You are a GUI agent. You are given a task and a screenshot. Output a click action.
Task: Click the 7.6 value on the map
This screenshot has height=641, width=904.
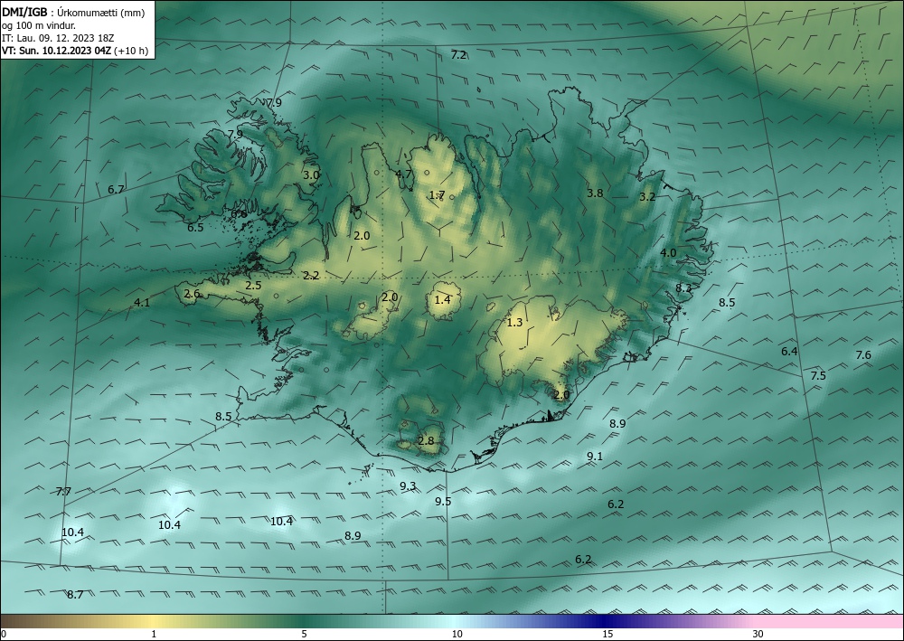point(863,355)
